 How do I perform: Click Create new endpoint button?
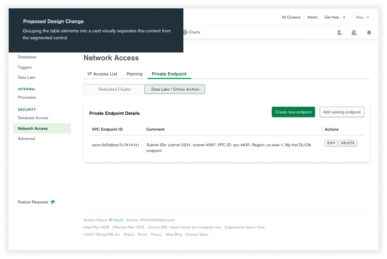[293, 112]
